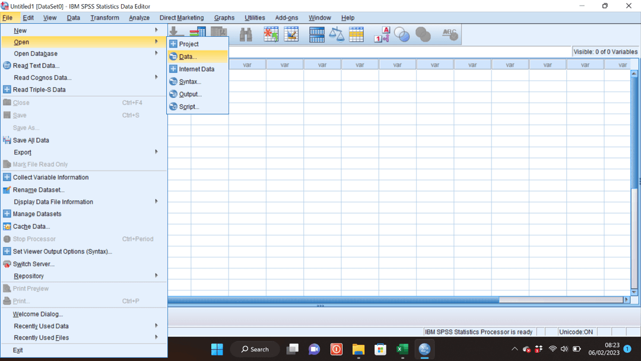Screen dimensions: 641x361
Task: Click the taskbar Search box
Action: click(255, 349)
